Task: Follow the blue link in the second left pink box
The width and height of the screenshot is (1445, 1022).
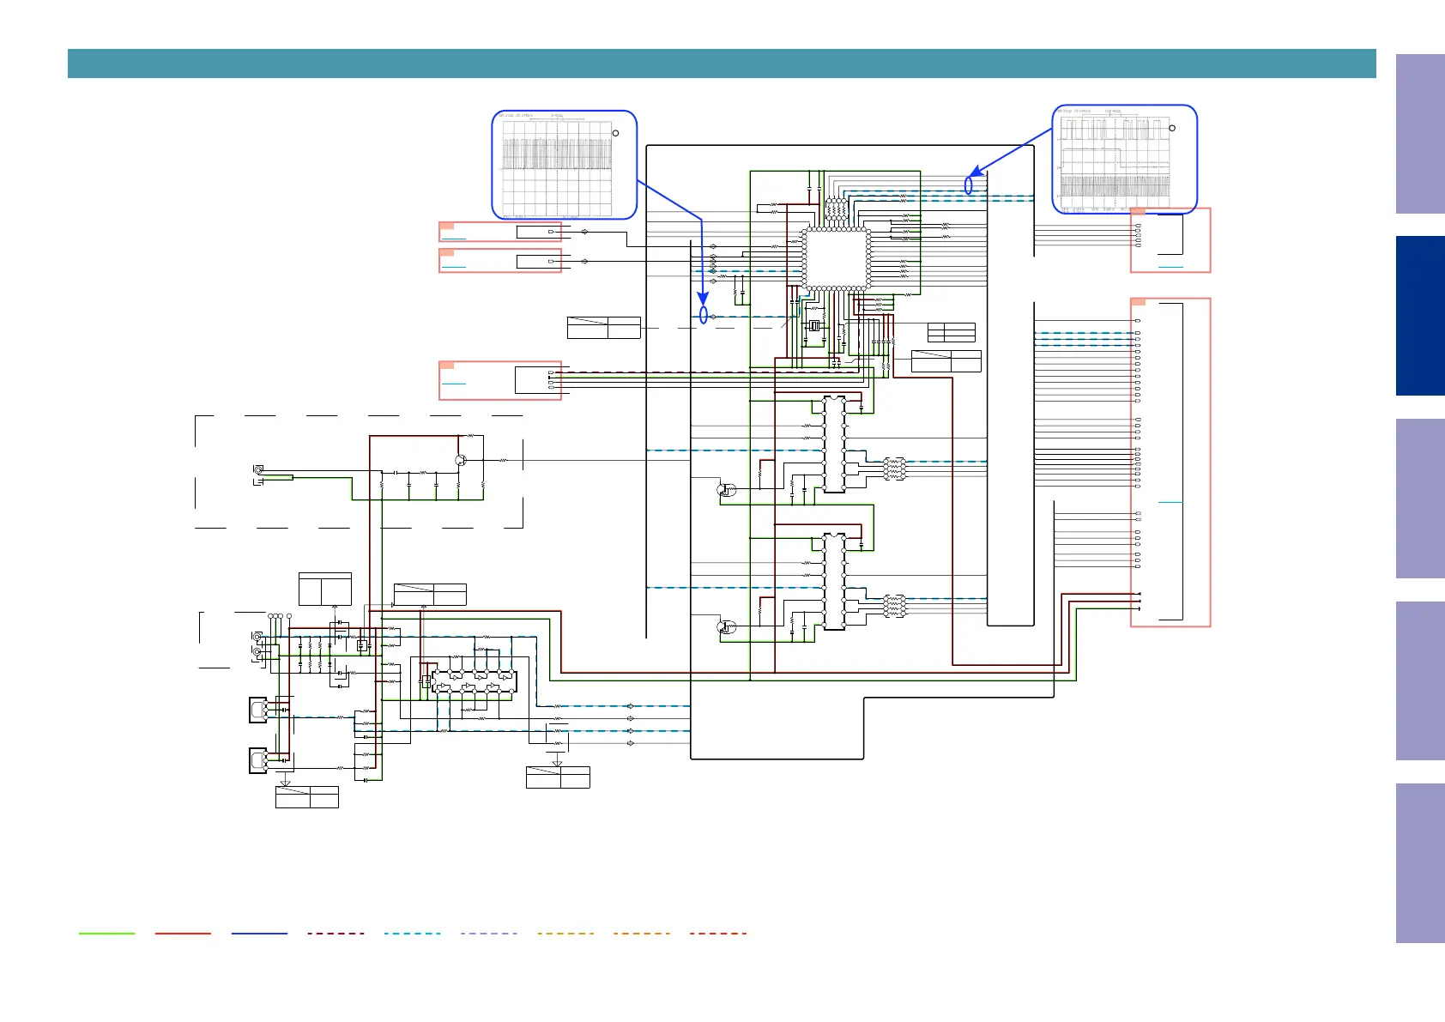Action: click(x=453, y=267)
